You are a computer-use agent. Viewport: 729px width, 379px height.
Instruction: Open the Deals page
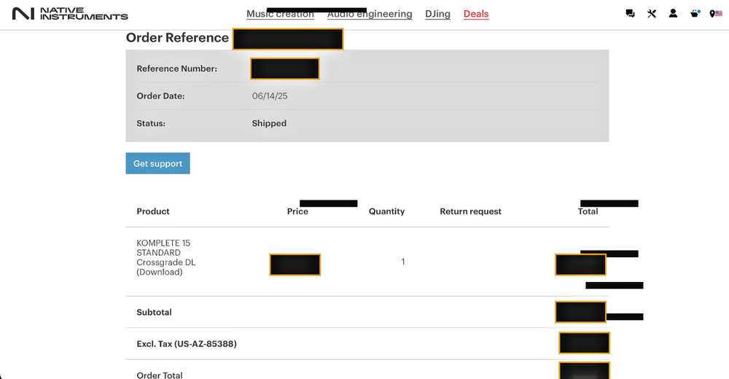pyautogui.click(x=476, y=15)
